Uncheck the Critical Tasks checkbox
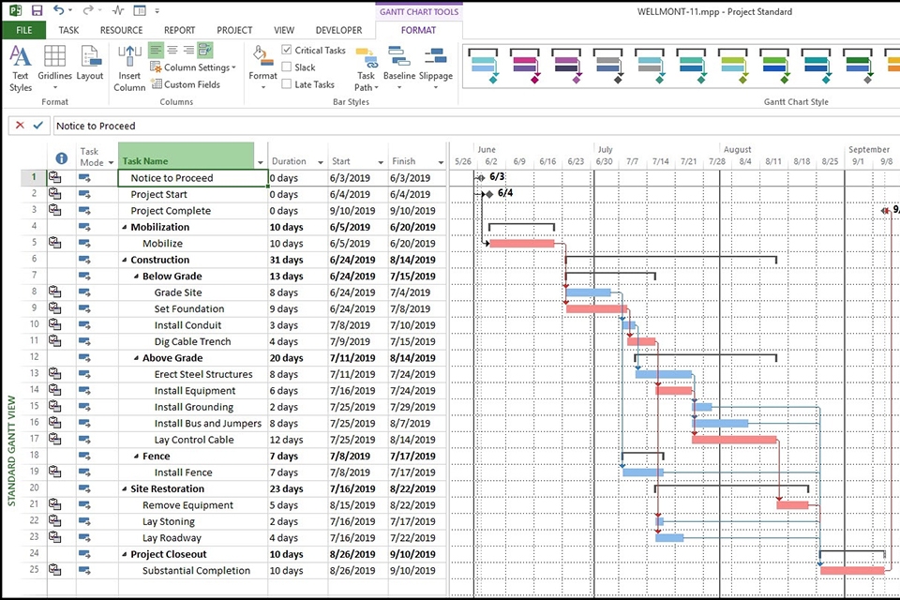Viewport: 900px width, 600px height. (288, 50)
